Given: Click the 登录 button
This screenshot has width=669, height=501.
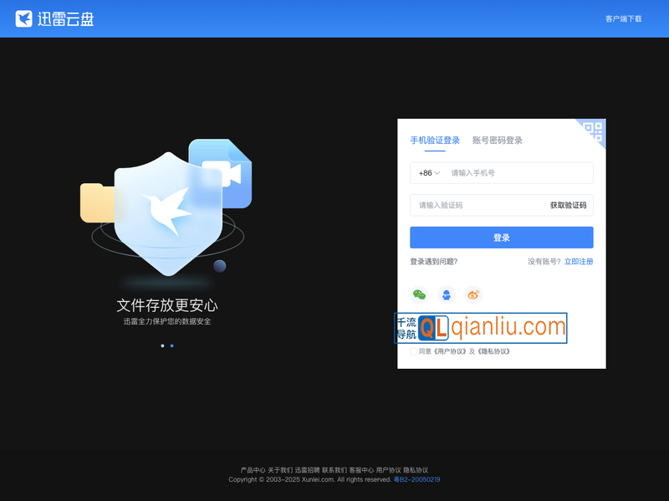Looking at the screenshot, I should coord(501,238).
